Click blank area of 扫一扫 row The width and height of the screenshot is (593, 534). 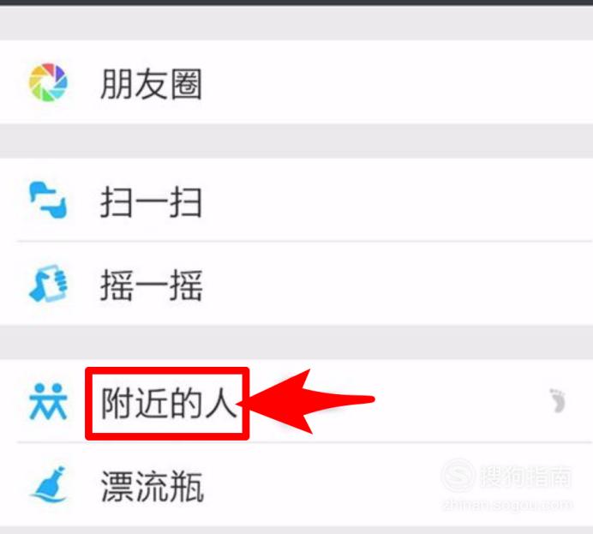[x=397, y=200]
